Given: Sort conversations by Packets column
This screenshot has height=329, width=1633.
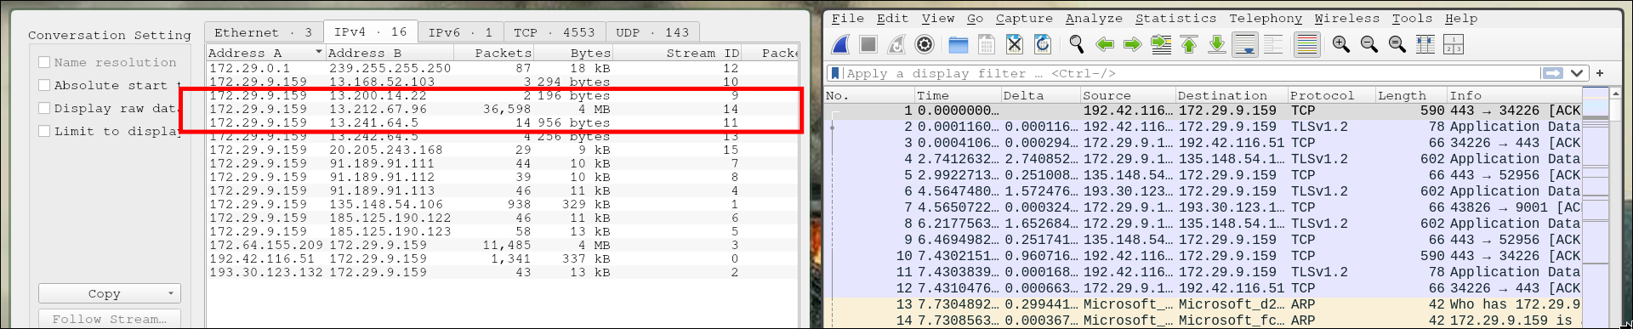Looking at the screenshot, I should coord(493,53).
